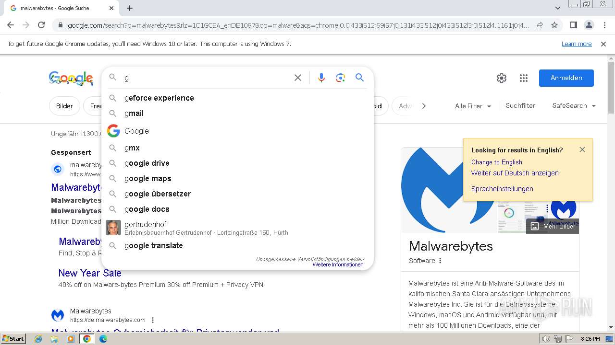Show more filter chips with right chevron
The height and width of the screenshot is (345, 615).
coord(424,106)
